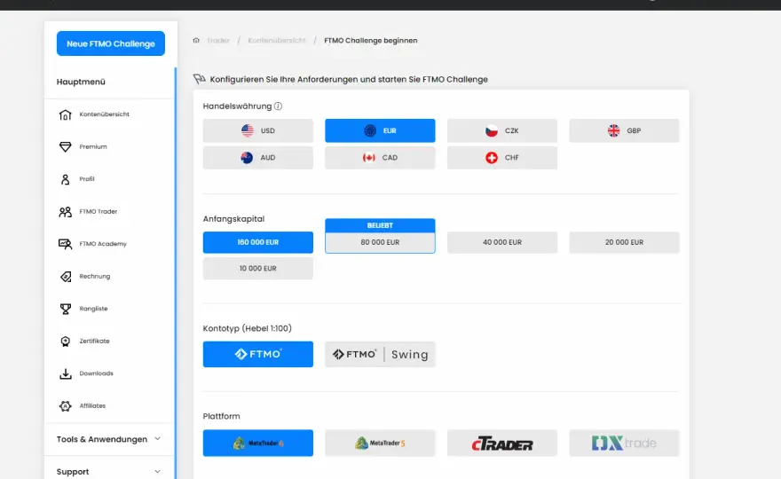Click Neue FTMO Challenge button
This screenshot has height=479, width=781.
111,43
